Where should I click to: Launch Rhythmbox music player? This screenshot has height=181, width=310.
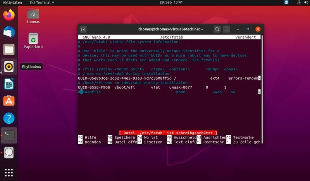(9, 67)
